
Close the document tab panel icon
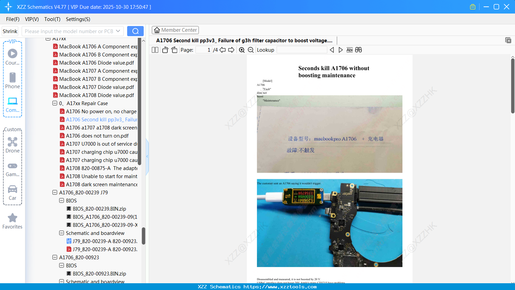point(508,40)
